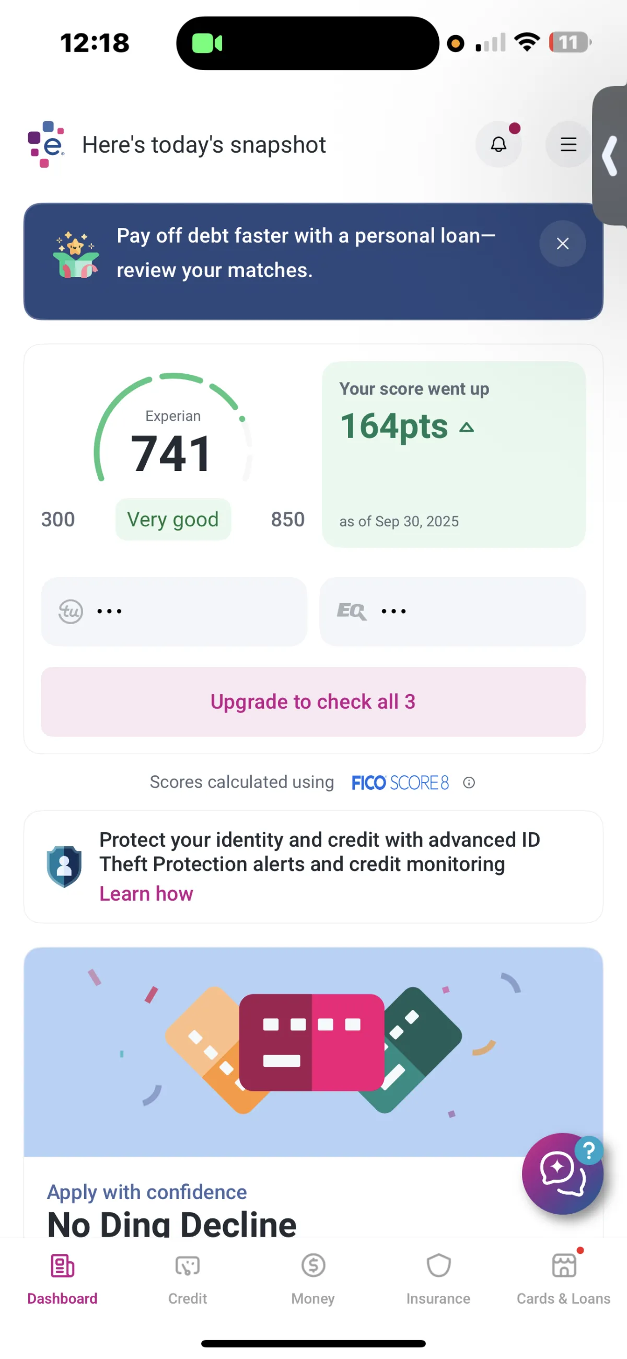Open the TransUnion score tile

(174, 612)
